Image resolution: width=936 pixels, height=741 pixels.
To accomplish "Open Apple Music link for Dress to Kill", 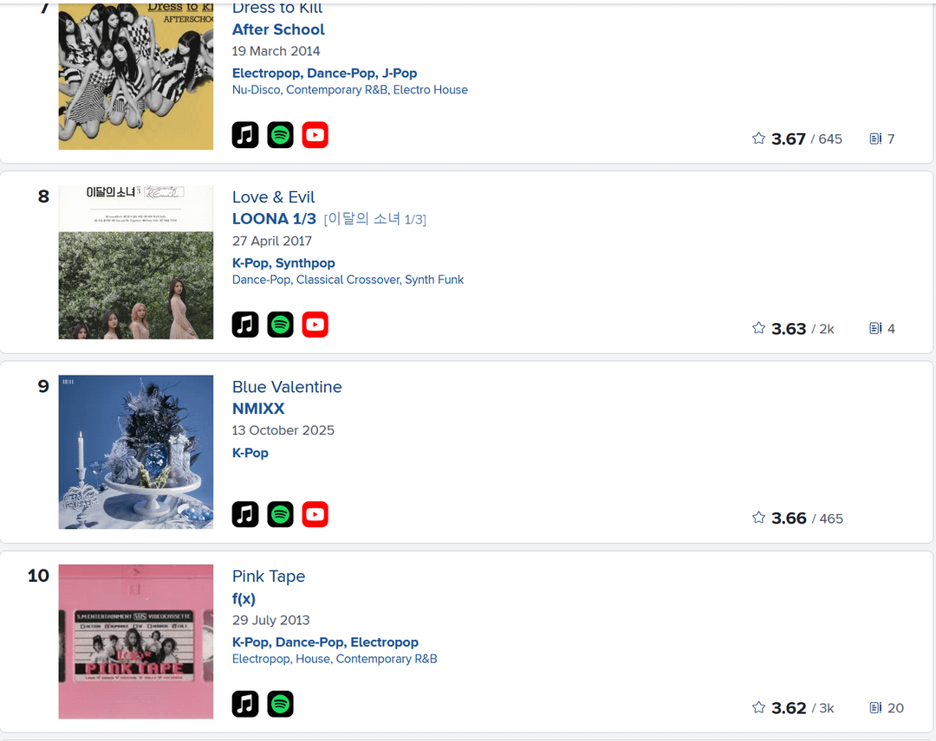I will coord(245,135).
